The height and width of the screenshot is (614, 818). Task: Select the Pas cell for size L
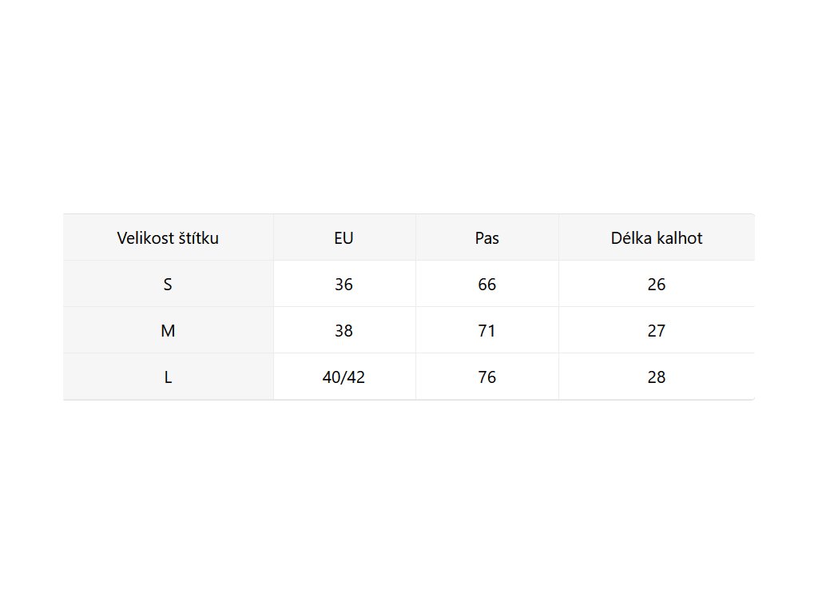[x=486, y=377]
